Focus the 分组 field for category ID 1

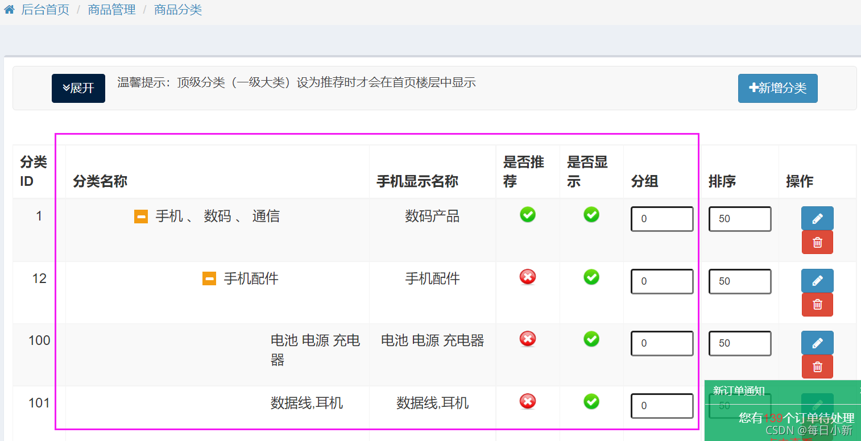click(x=662, y=219)
